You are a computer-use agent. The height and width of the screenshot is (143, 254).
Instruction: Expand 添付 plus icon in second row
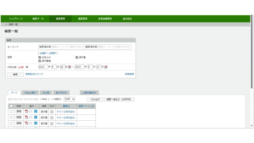pos(52,118)
